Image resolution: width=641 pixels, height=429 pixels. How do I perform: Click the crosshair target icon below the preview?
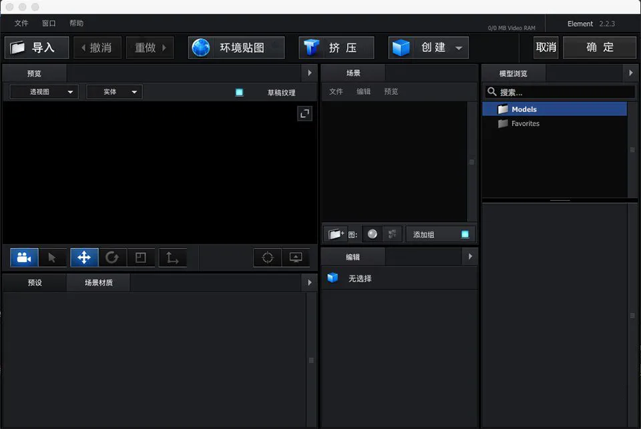click(x=268, y=258)
